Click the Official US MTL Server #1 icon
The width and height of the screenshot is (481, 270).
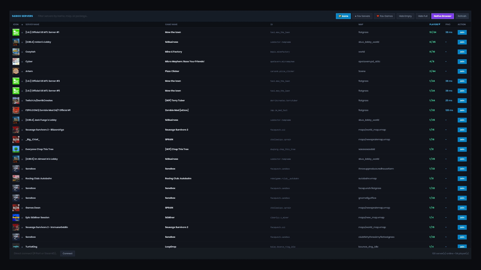[16, 32]
